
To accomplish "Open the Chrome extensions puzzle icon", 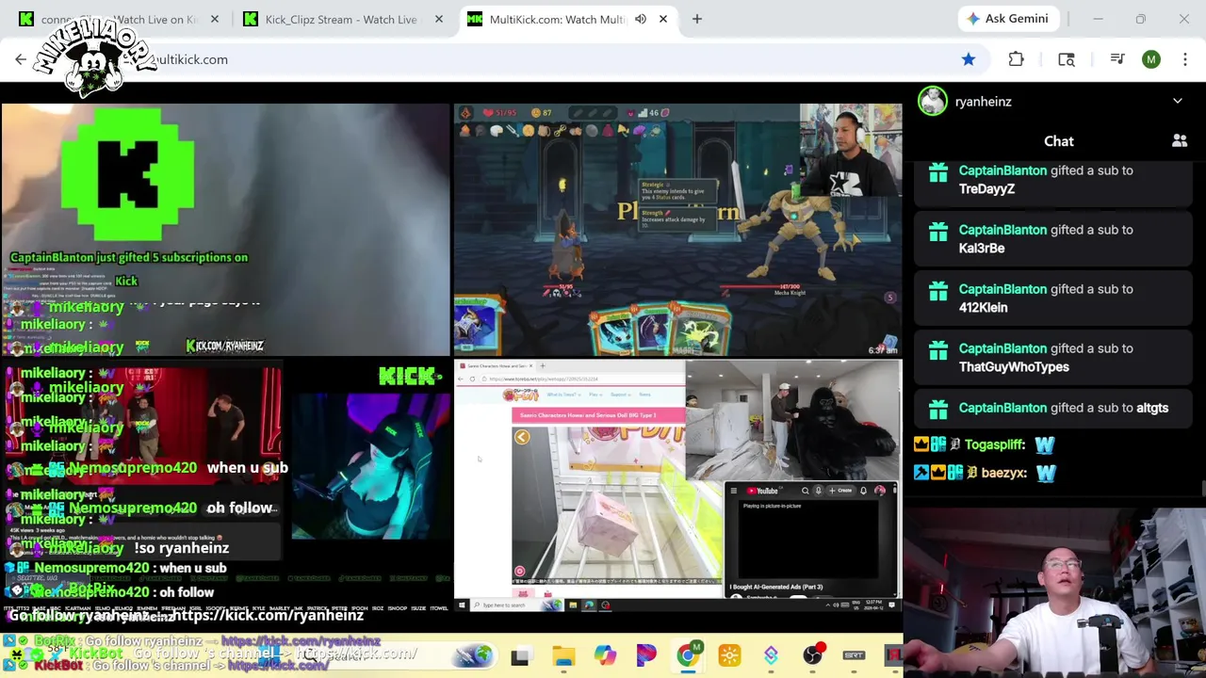I will 1016,59.
